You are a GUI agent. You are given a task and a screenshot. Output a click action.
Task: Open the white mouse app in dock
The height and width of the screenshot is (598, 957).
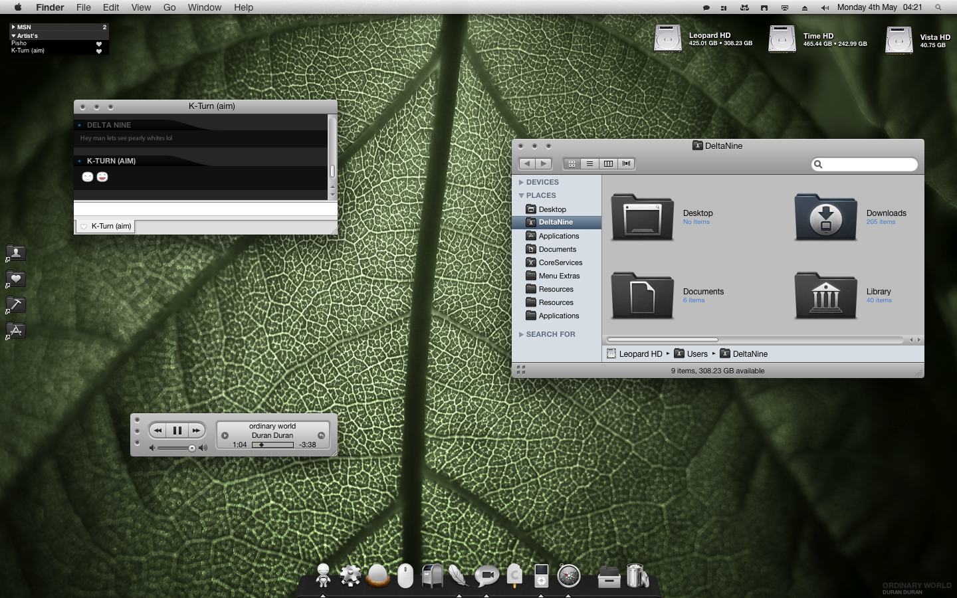tap(405, 575)
